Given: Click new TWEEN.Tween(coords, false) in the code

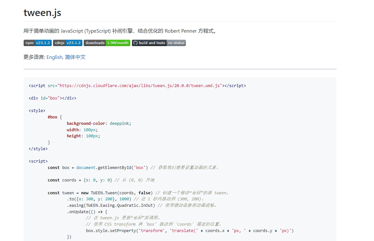Looking at the screenshot, I should (x=117, y=193).
